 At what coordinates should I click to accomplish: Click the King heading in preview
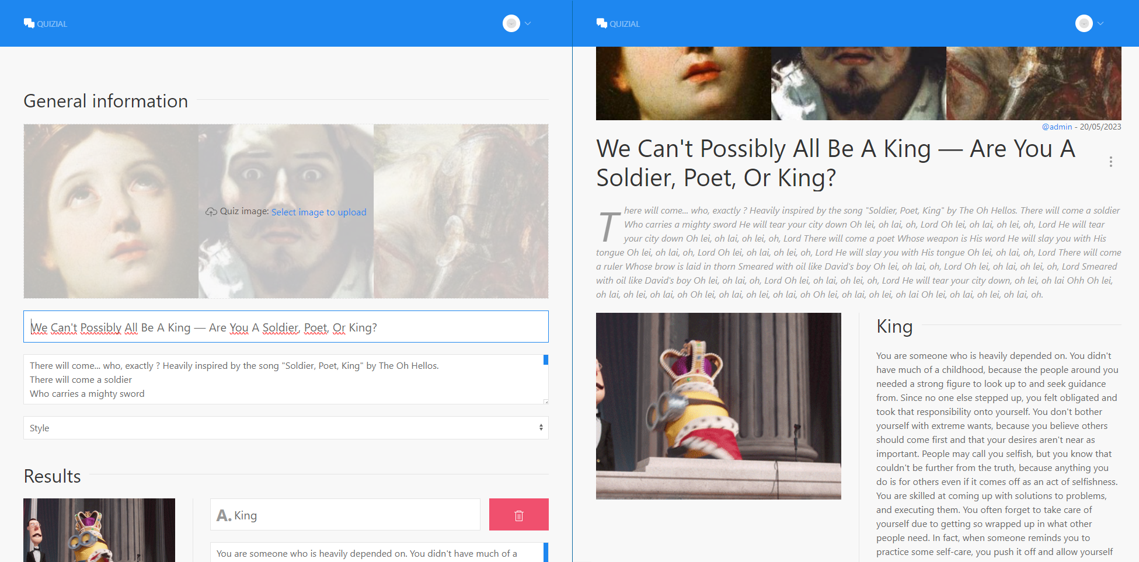click(894, 326)
